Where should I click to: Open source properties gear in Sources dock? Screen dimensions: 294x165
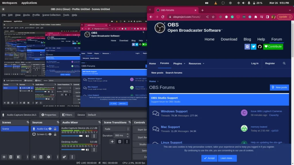click(x=49, y=157)
